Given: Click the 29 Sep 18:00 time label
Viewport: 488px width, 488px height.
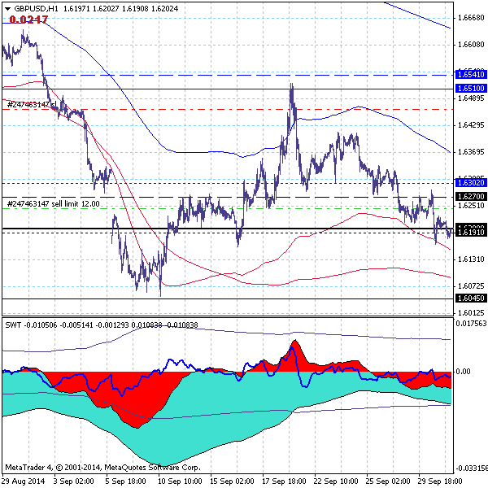Looking at the screenshot, I should click(x=440, y=481).
